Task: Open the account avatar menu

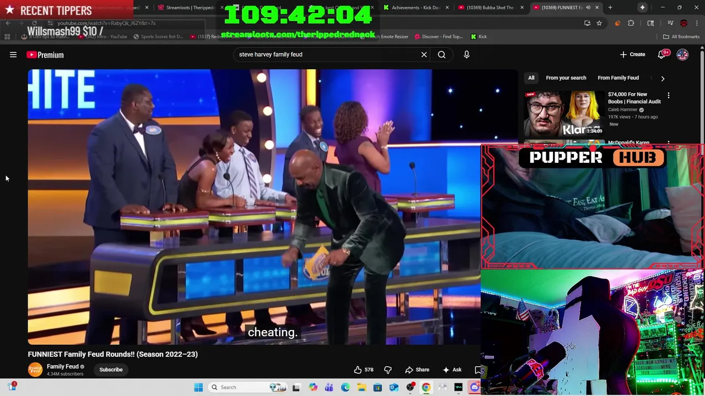Action: pos(682,54)
